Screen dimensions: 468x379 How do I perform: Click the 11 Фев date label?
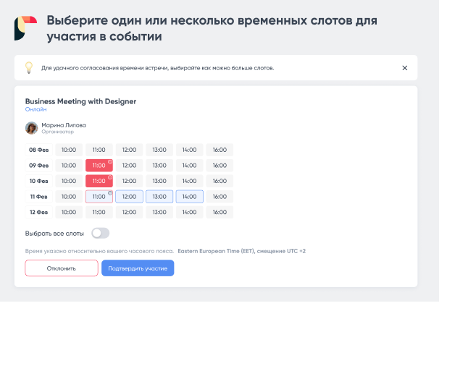39,197
